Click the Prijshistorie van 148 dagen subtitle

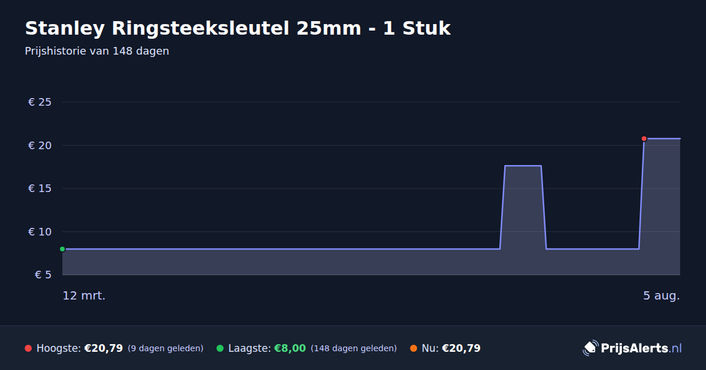(x=97, y=51)
